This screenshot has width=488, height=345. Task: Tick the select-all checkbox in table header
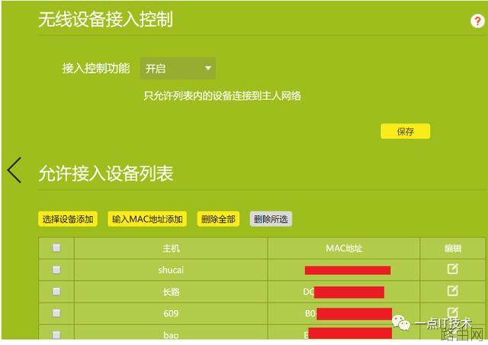(56, 248)
